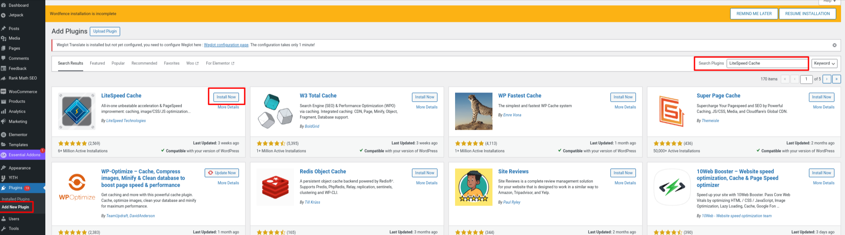Click RESUME INSTALLATION button
This screenshot has width=845, height=235.
(808, 14)
